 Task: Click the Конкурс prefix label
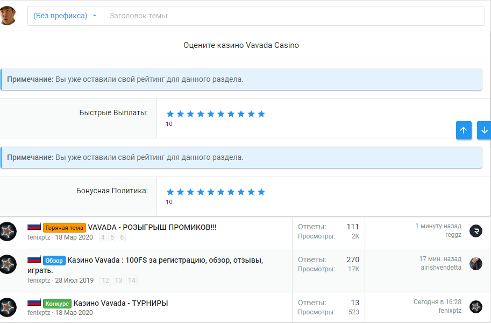57,304
